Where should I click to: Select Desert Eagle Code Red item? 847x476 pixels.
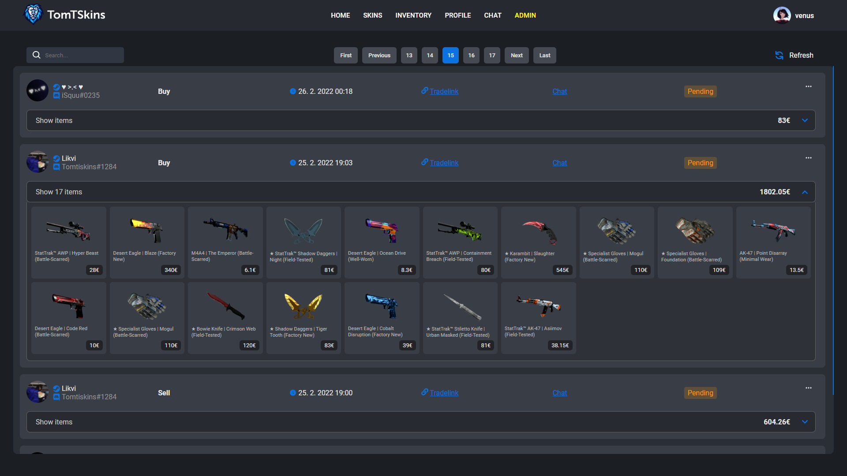pos(69,318)
